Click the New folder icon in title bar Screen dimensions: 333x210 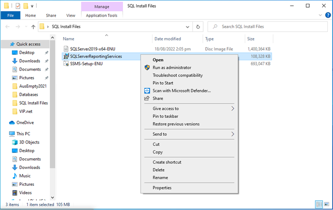(26, 6)
